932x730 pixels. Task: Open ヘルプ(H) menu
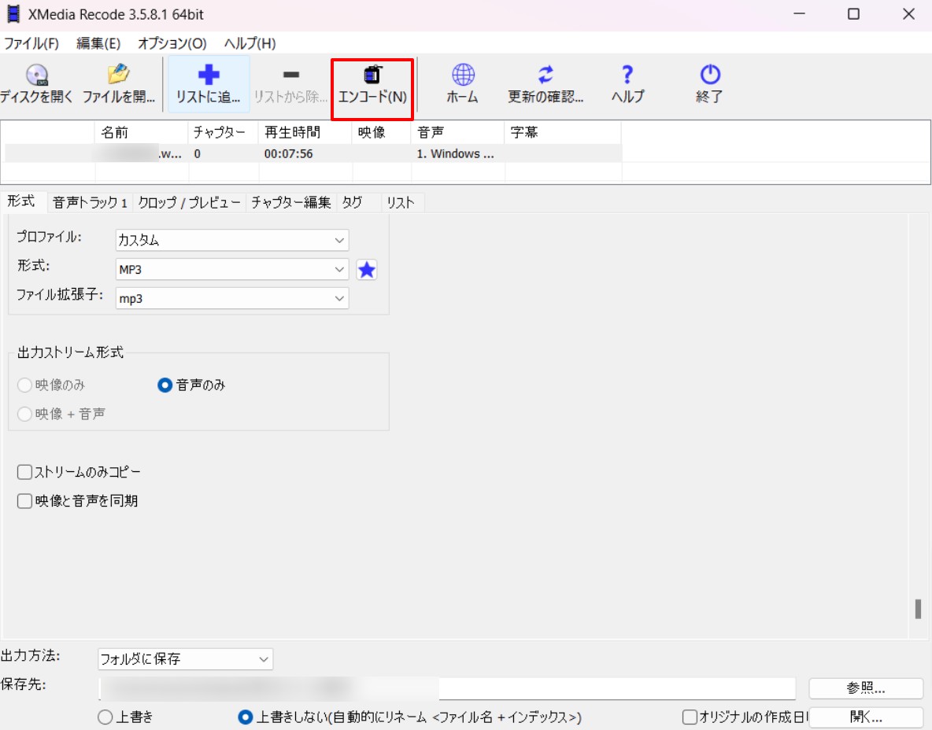coord(250,43)
